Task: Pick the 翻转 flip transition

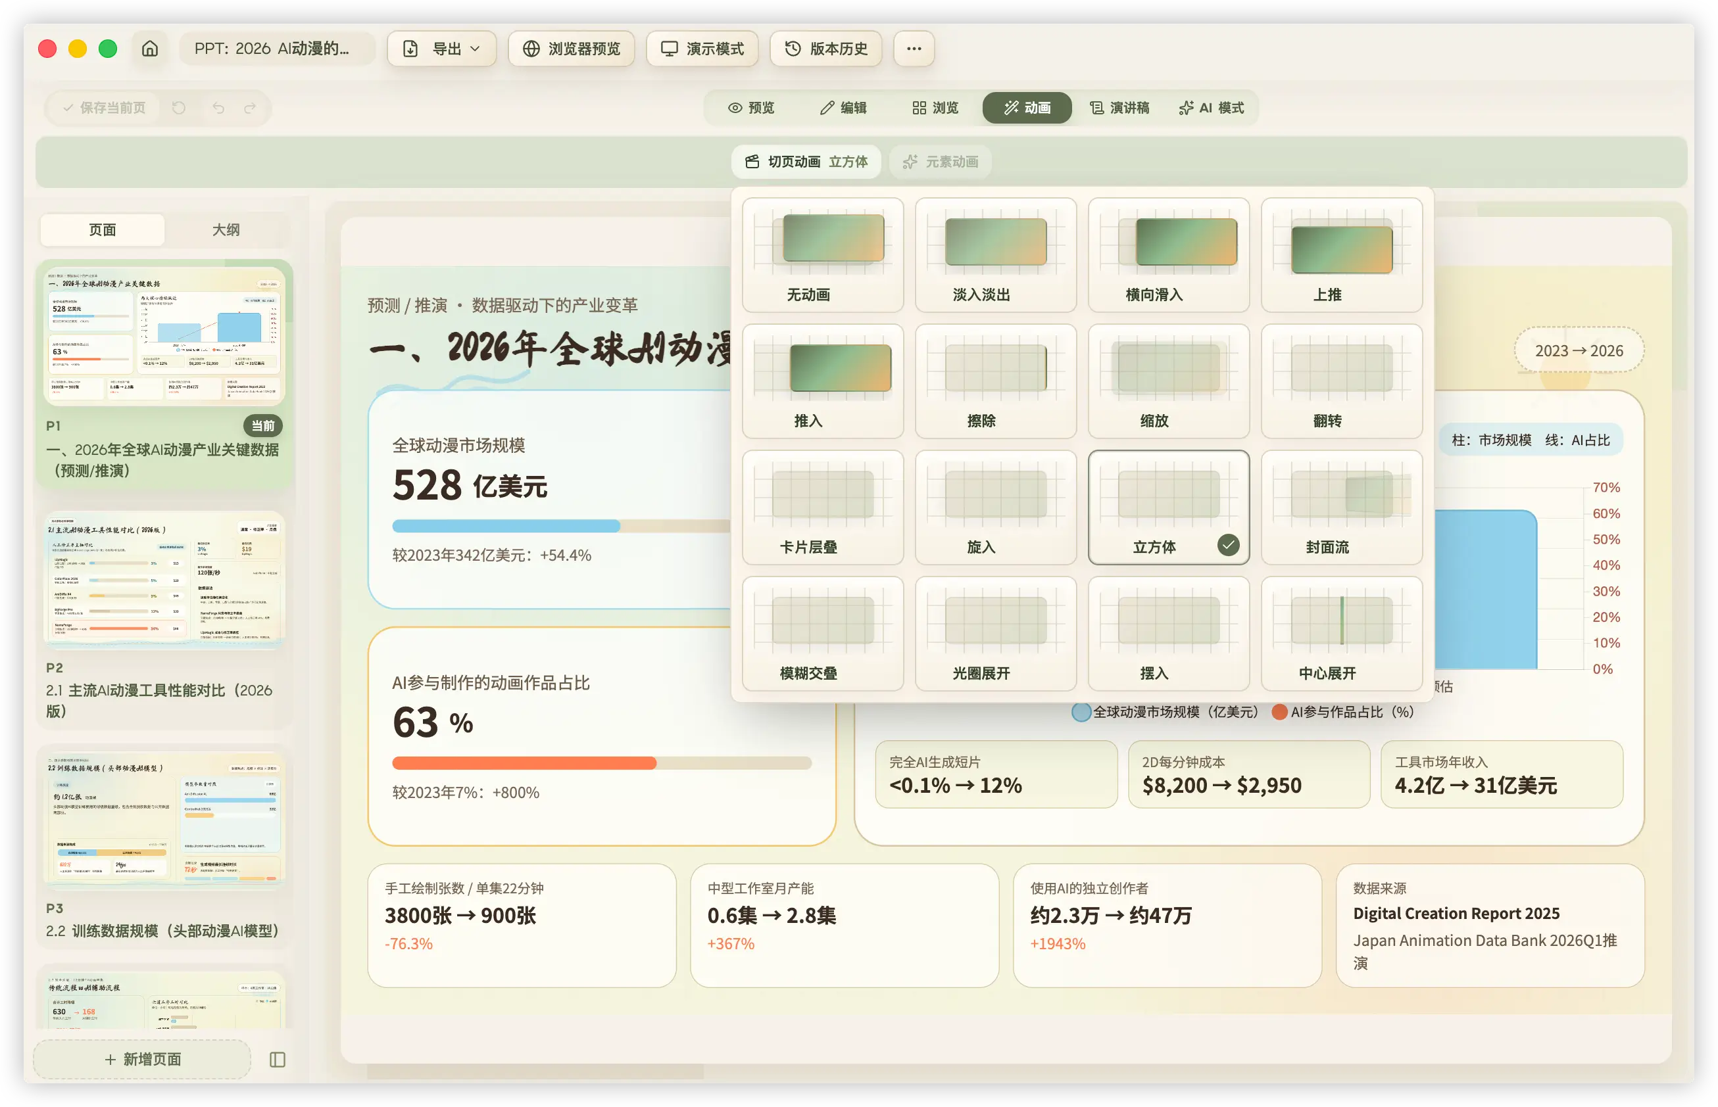Action: coord(1341,381)
